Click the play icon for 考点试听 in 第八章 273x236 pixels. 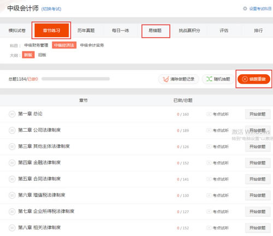coord(209,228)
